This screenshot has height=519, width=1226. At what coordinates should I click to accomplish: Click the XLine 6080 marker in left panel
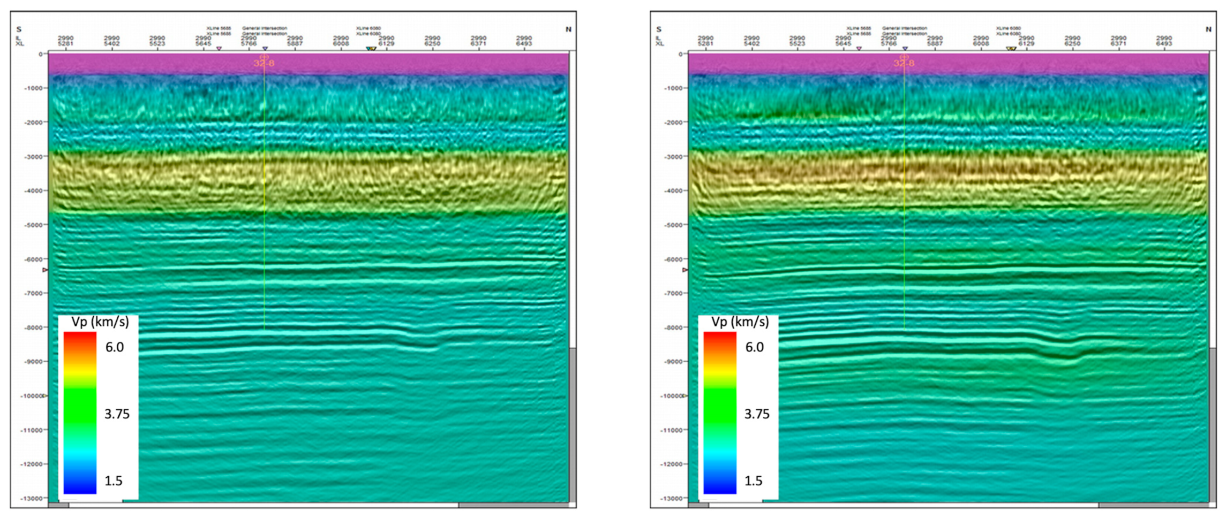371,49
